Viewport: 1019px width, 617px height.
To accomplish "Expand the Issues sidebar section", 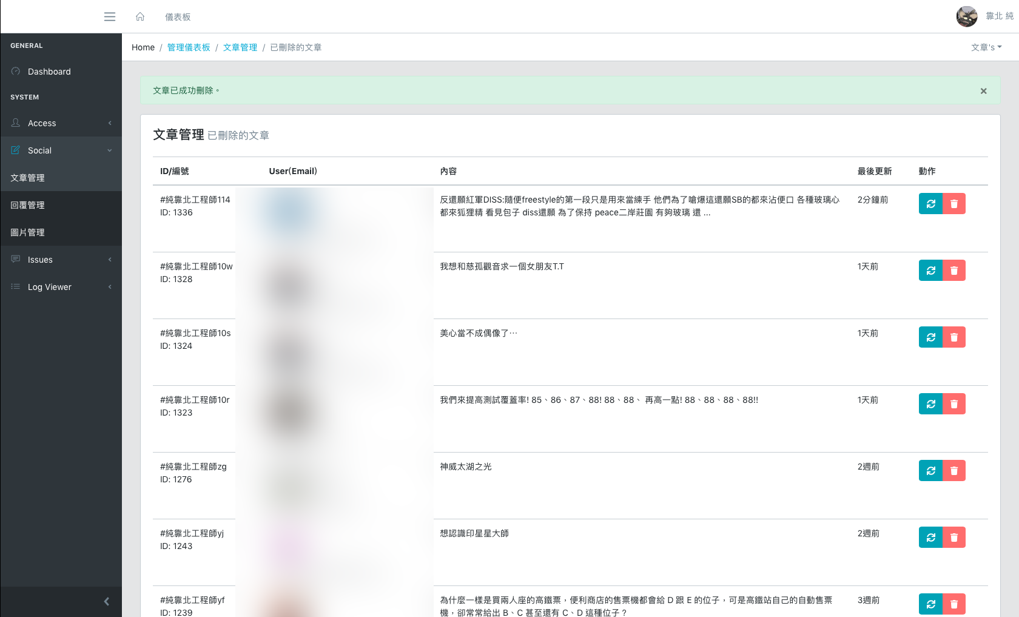I will 61,260.
